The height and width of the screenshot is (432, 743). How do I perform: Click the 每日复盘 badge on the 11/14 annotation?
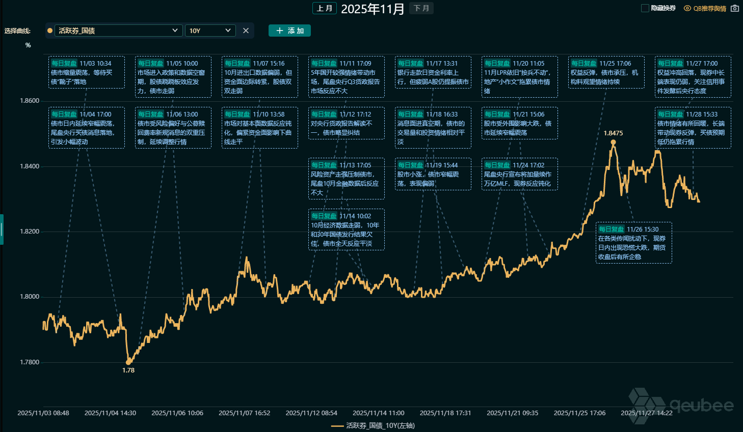(x=323, y=215)
